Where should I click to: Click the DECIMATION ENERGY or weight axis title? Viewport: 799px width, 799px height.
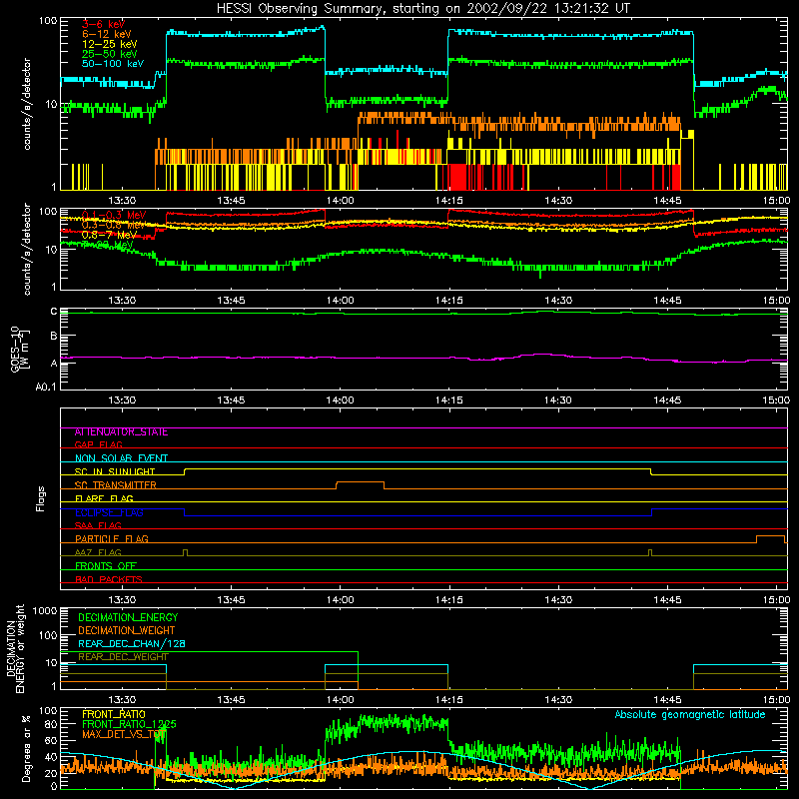coord(15,648)
